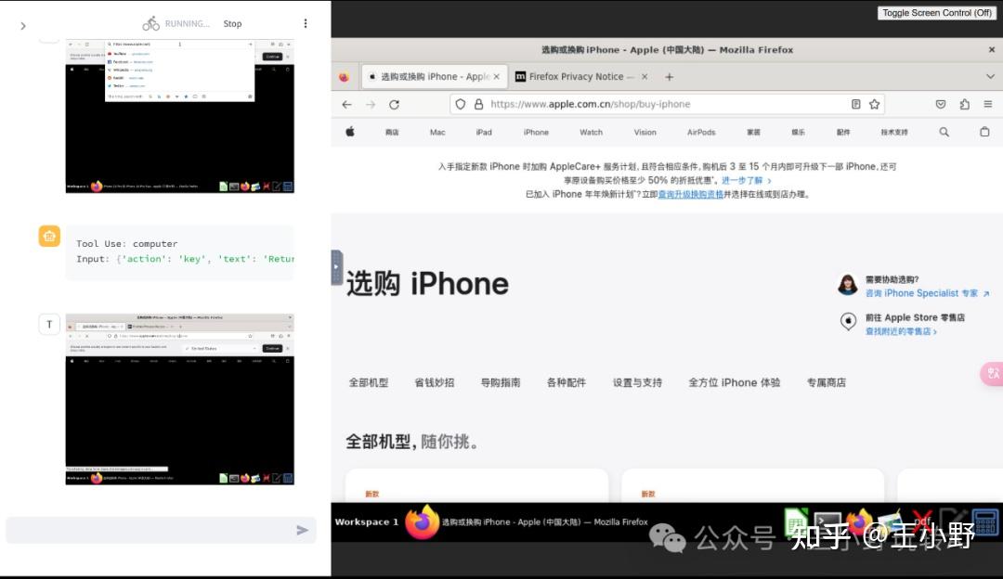Select 导购指南 section tab
This screenshot has height=579, width=1003.
tap(501, 382)
